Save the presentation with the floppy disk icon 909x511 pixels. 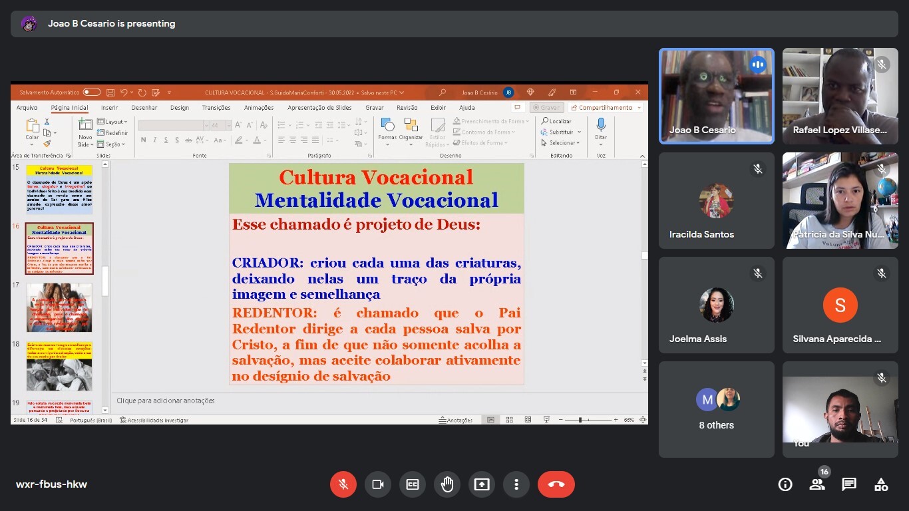click(x=110, y=92)
